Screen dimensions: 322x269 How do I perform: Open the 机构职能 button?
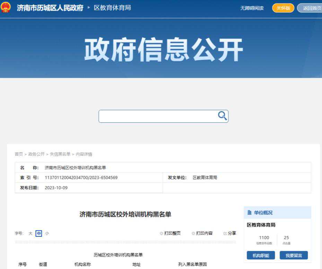click(x=261, y=255)
